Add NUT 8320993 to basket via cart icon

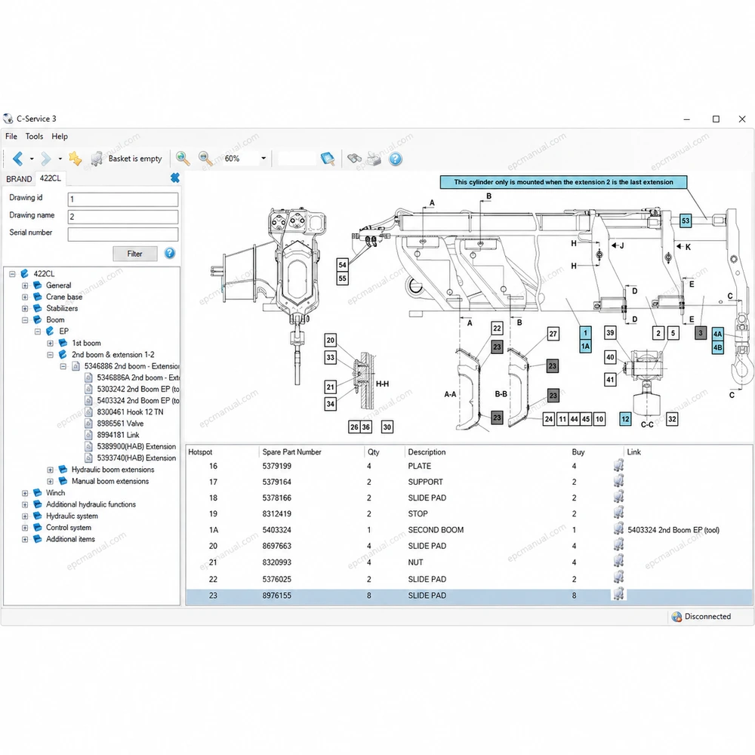619,562
